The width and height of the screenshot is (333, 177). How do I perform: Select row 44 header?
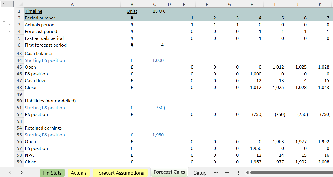[19, 60]
